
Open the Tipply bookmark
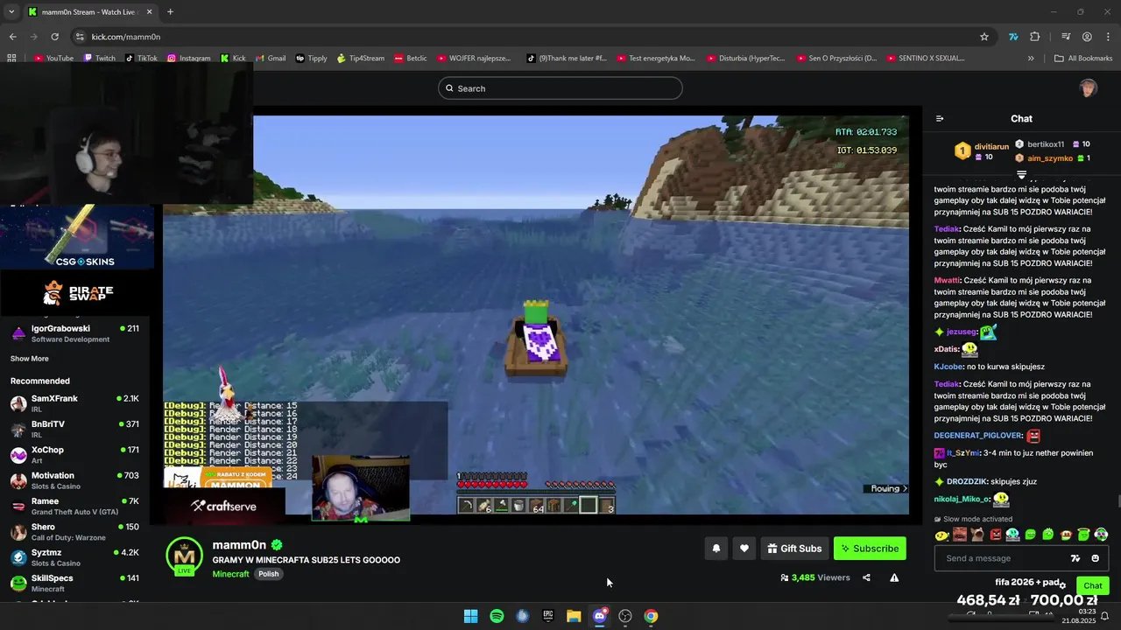312,58
